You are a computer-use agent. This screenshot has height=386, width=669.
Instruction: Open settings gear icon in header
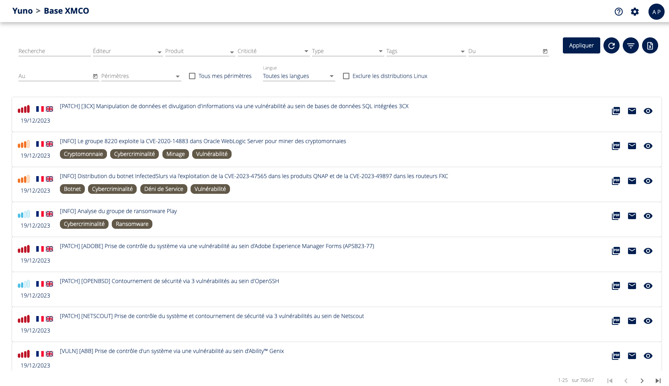634,12
